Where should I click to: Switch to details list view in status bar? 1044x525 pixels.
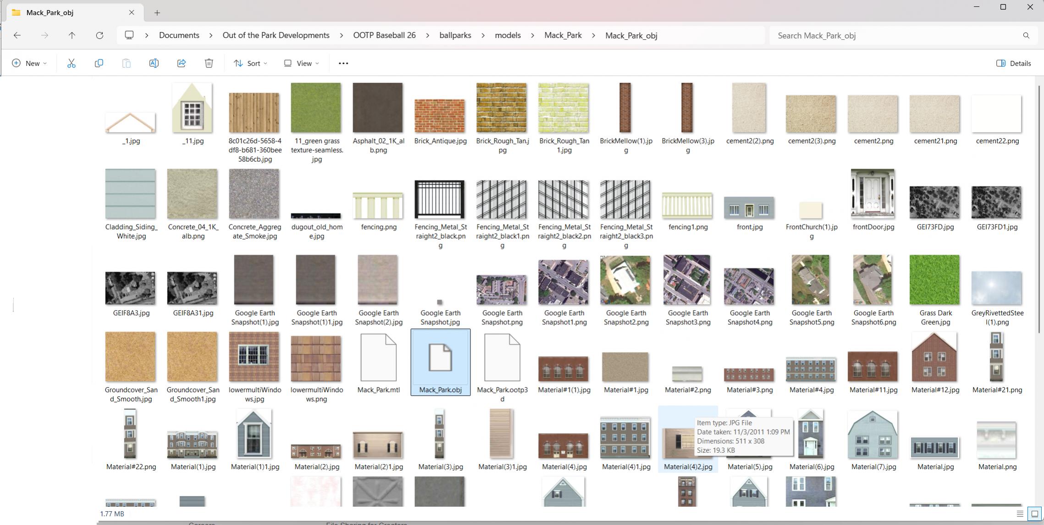point(1020,514)
